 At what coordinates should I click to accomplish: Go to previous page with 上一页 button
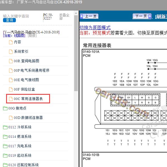89,16
